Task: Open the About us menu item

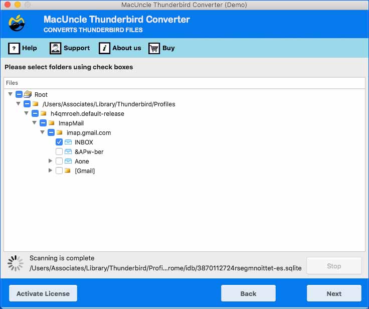Action: tap(126, 48)
